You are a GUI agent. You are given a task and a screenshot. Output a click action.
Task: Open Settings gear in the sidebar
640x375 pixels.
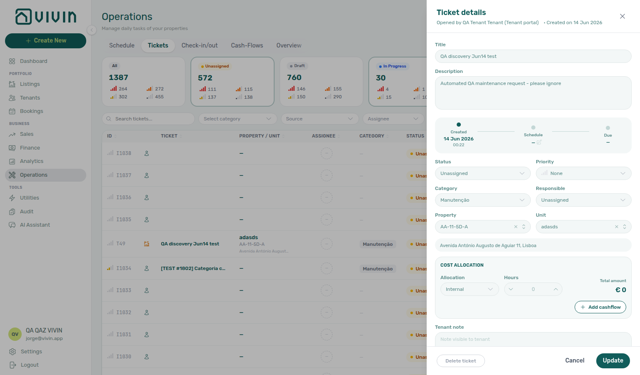click(x=12, y=352)
